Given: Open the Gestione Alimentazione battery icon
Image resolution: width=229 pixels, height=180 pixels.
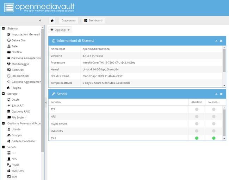Looking at the screenshot, I should click(x=9, y=58).
